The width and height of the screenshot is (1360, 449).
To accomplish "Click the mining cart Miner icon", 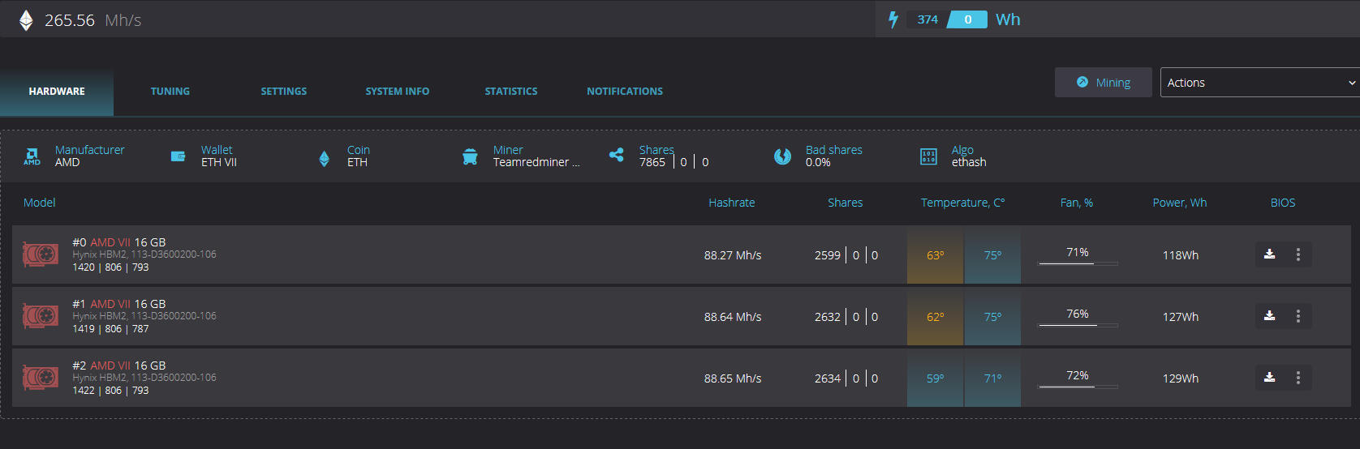I will (470, 156).
